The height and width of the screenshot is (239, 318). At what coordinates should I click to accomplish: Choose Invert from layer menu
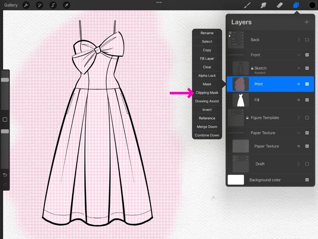tap(207, 110)
